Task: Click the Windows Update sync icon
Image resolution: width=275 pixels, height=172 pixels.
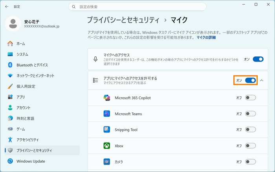Action: [x=10, y=161]
